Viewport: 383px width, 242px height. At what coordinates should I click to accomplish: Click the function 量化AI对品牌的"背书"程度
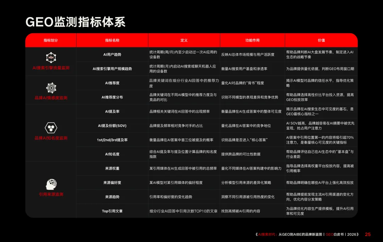[243, 83]
